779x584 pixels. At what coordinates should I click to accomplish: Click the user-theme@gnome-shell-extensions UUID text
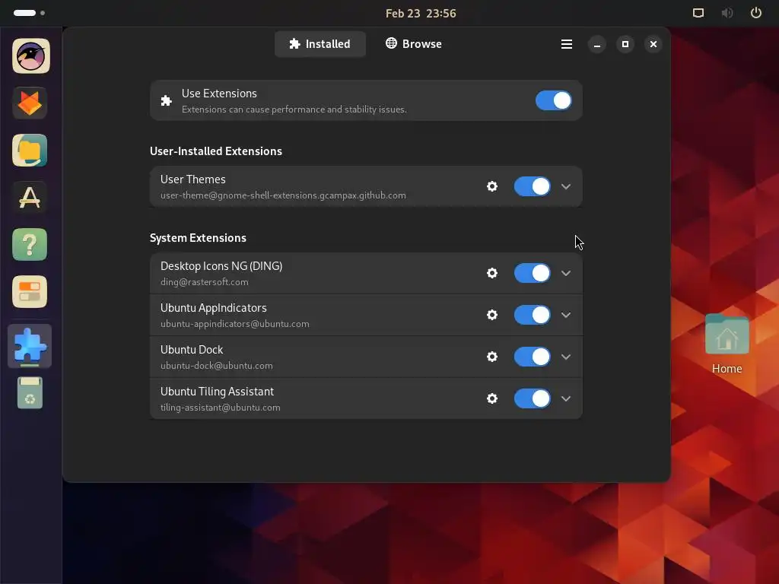(x=283, y=195)
